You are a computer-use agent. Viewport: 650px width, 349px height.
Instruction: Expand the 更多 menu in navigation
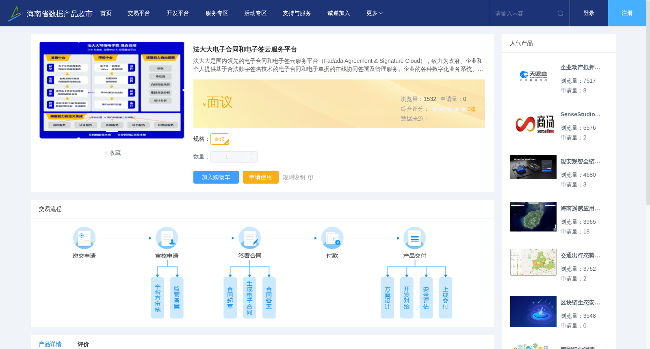[x=375, y=13]
